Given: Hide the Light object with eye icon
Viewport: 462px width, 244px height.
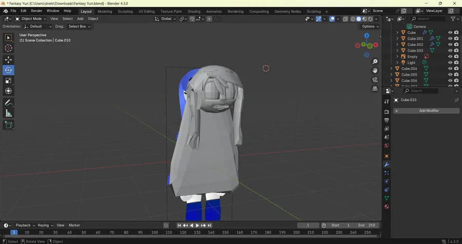Looking at the screenshot, I should [x=450, y=63].
